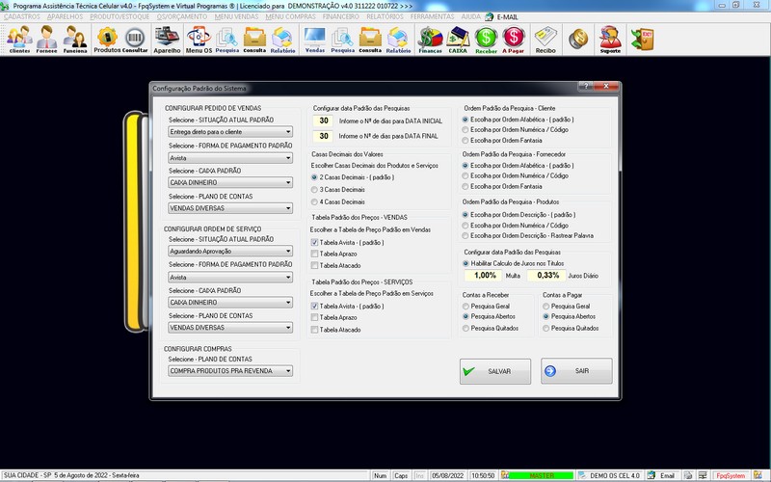Open the RELATÓRIOS menu
This screenshot has width=771, height=482.
385,16
